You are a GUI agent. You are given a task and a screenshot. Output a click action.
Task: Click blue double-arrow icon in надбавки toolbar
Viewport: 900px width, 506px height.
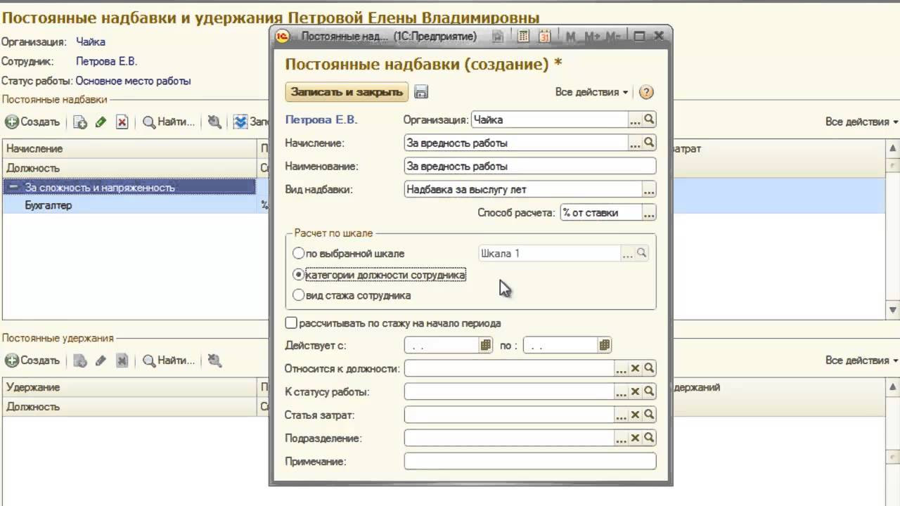coord(241,122)
